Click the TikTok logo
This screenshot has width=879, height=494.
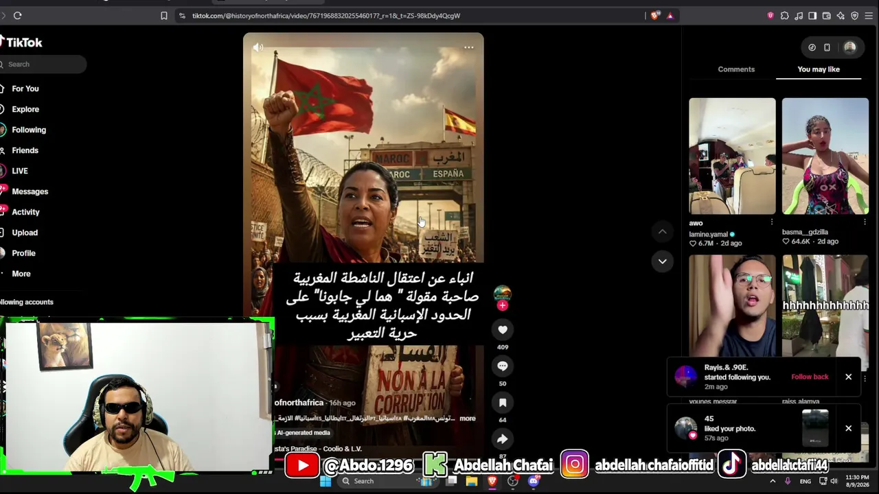click(22, 42)
